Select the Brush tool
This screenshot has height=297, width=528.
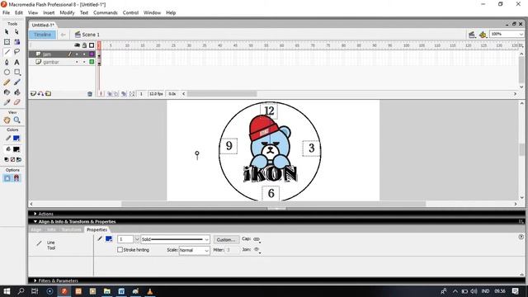[16, 82]
